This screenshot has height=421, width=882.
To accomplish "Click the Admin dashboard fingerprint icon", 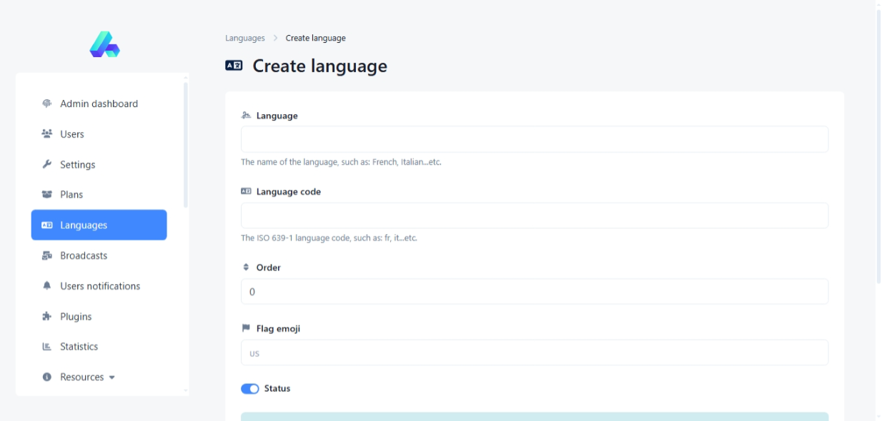I will coord(47,103).
